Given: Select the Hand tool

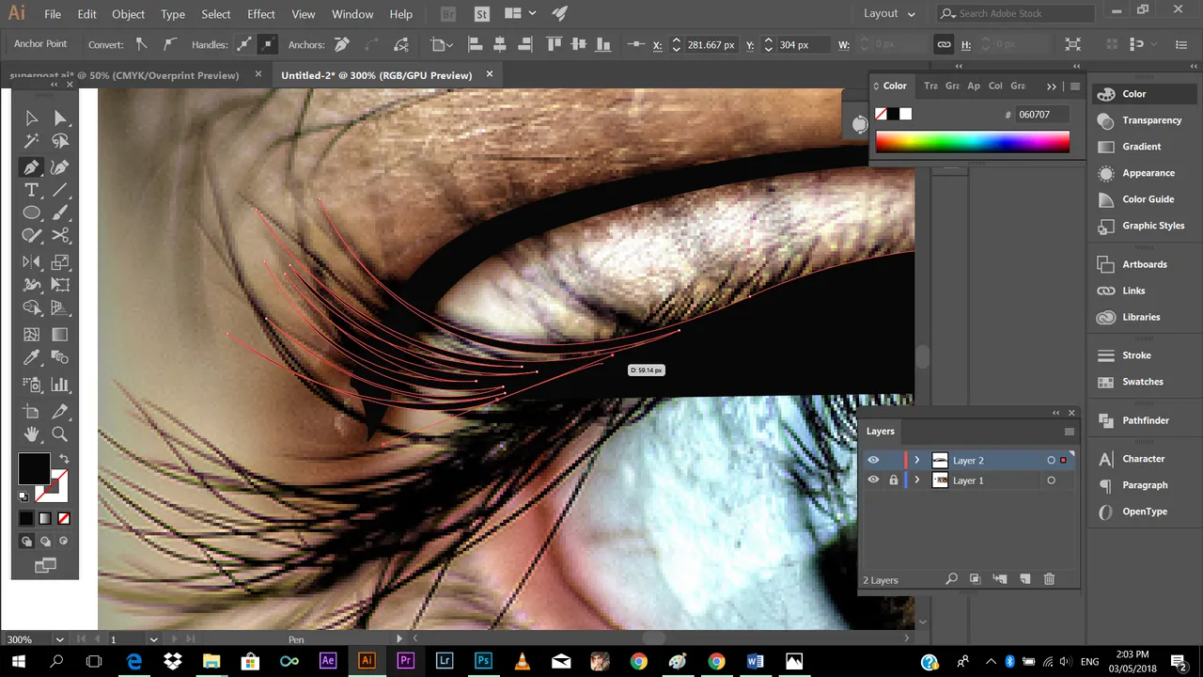Looking at the screenshot, I should (31, 433).
